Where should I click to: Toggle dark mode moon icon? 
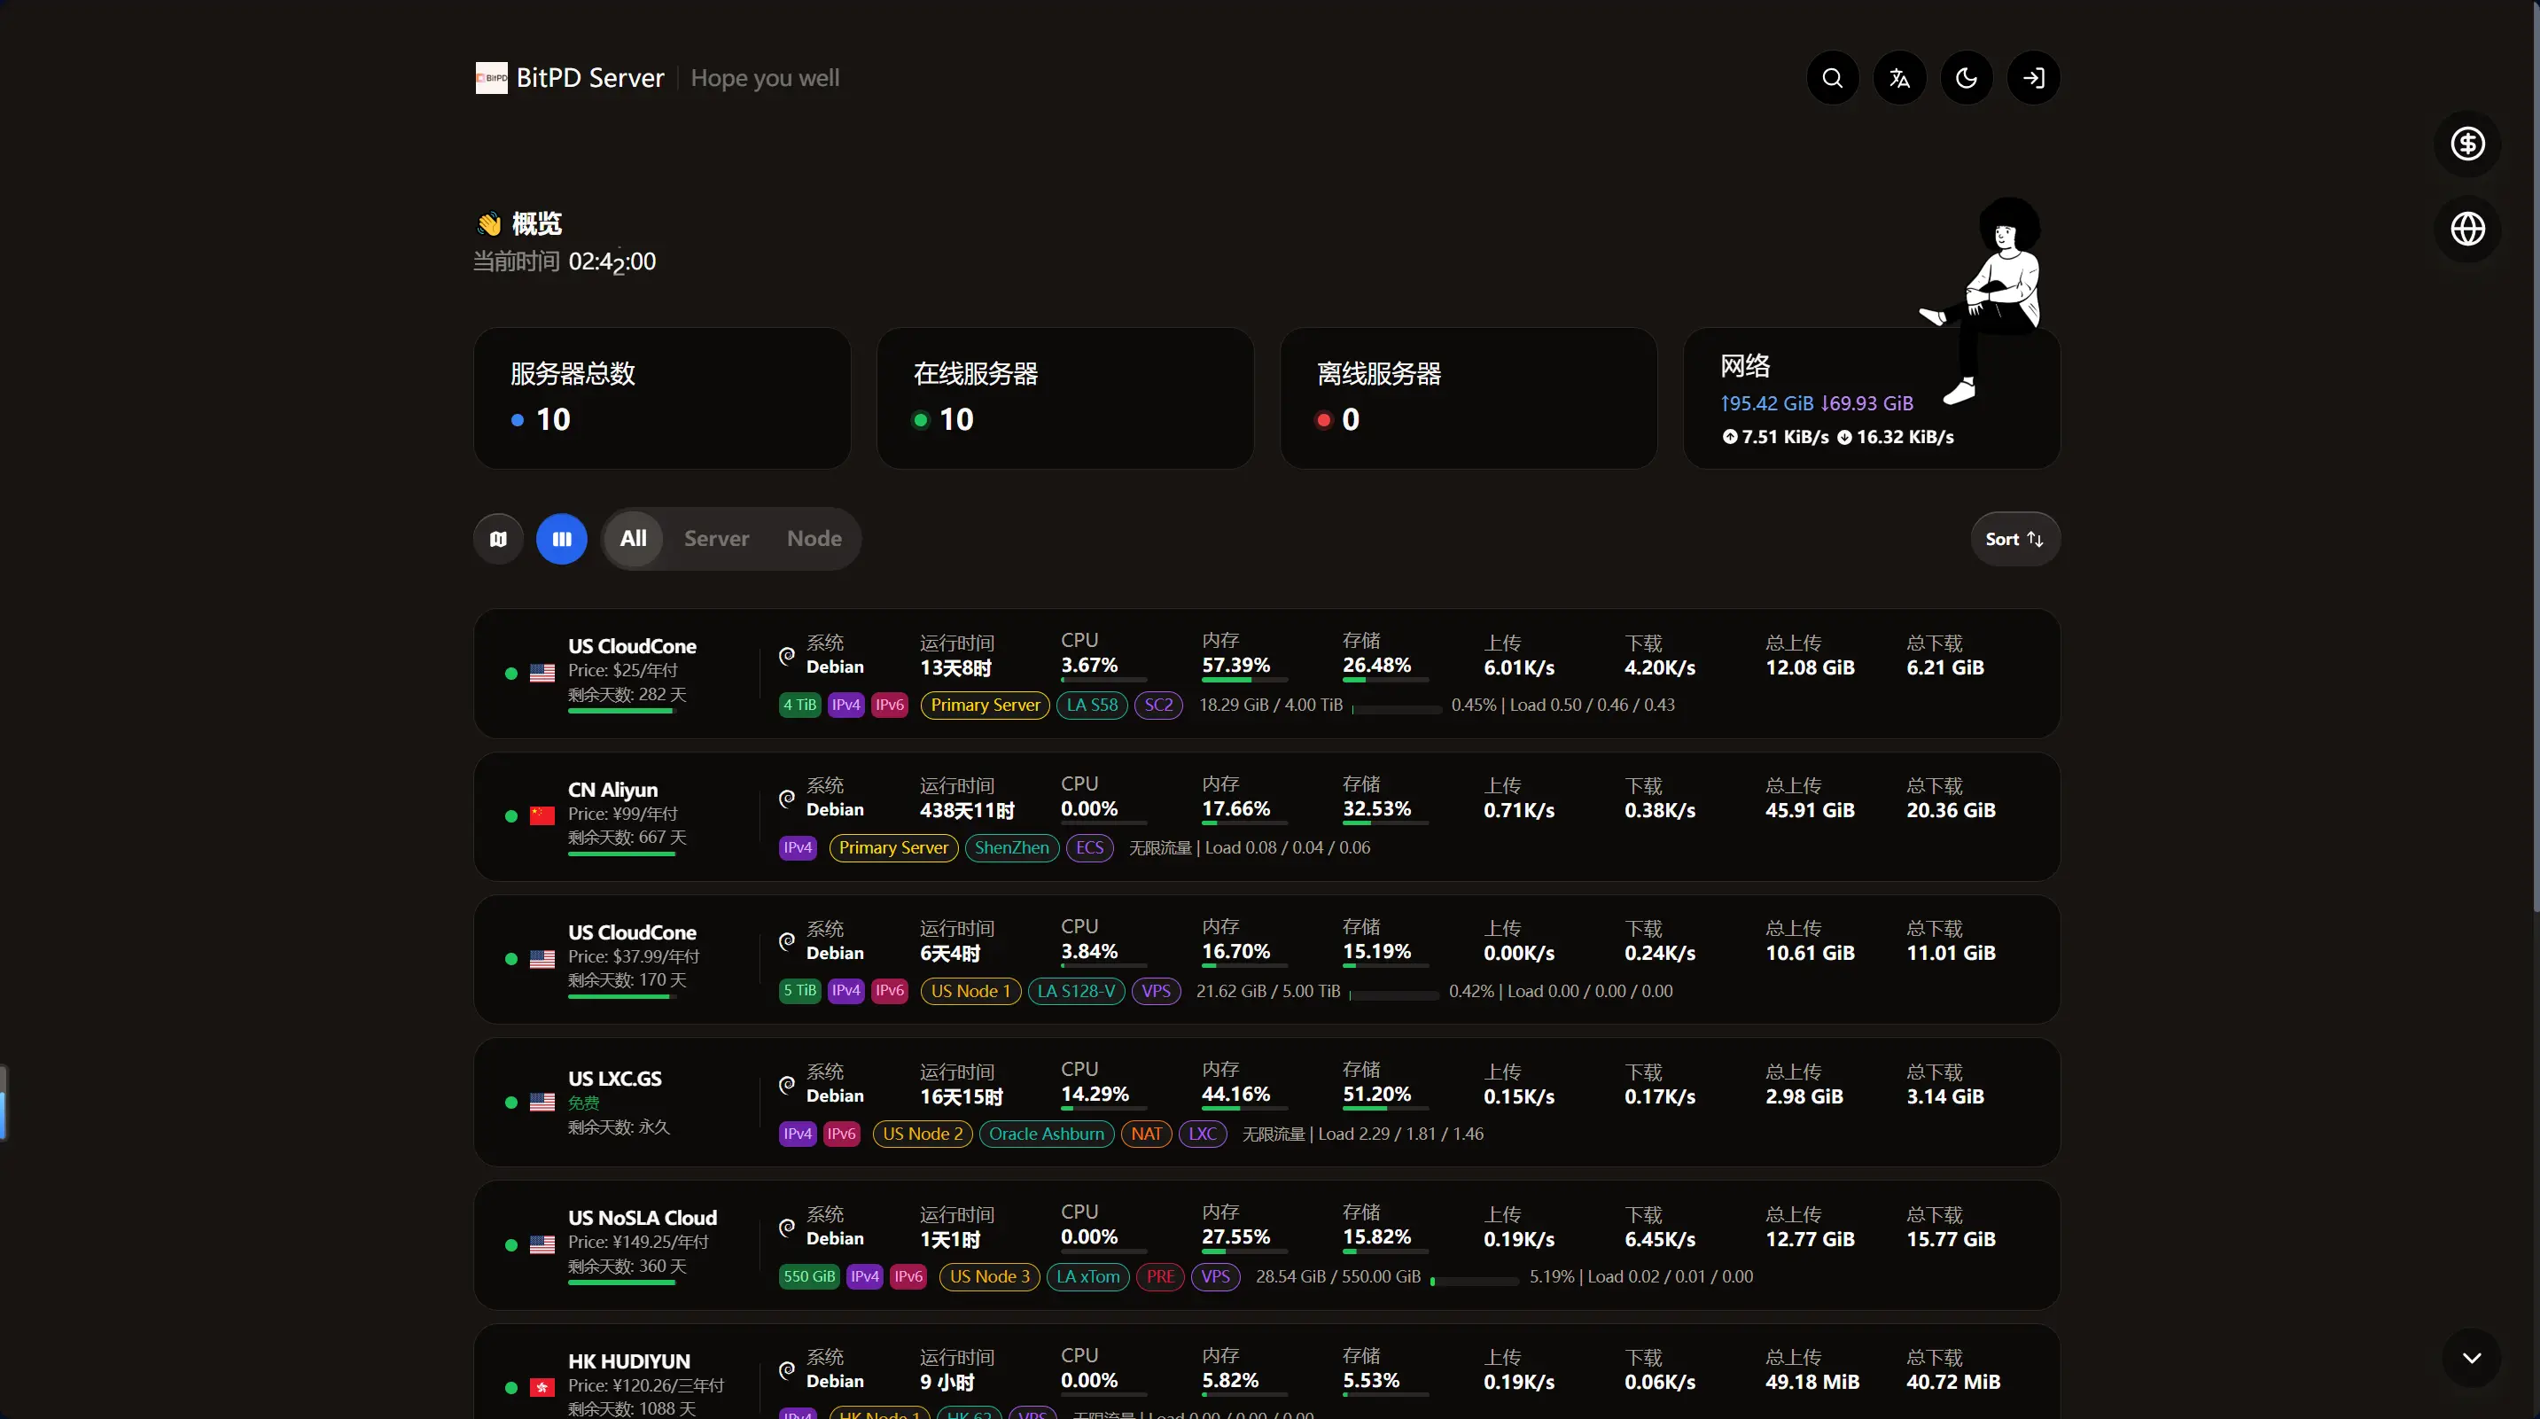[x=1966, y=78]
